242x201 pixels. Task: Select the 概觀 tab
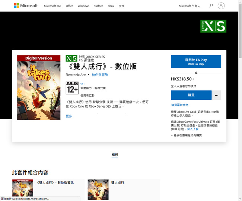[x=115, y=155]
